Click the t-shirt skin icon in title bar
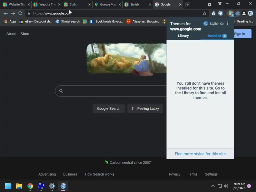The image size is (256, 192). (x=220, y=3)
